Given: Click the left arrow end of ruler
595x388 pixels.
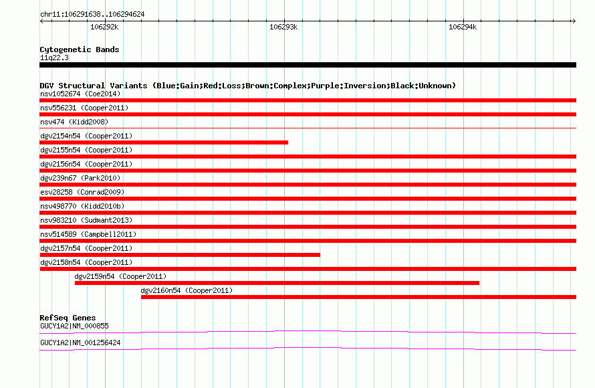Looking at the screenshot, I should point(41,21).
